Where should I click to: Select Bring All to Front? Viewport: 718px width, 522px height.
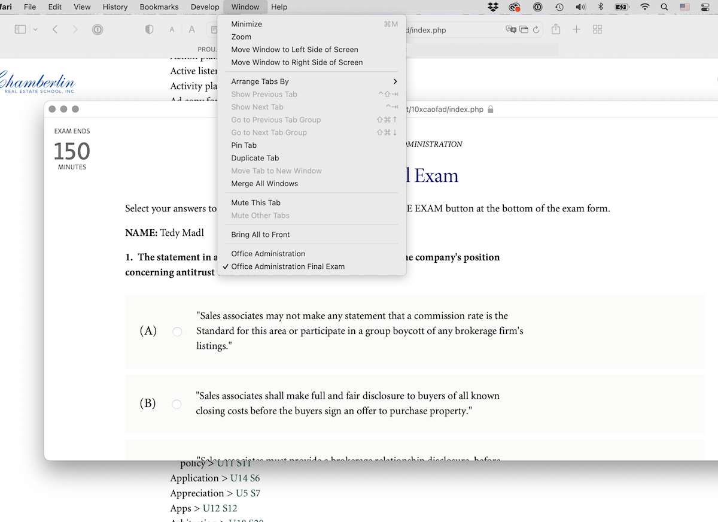(x=312, y=235)
